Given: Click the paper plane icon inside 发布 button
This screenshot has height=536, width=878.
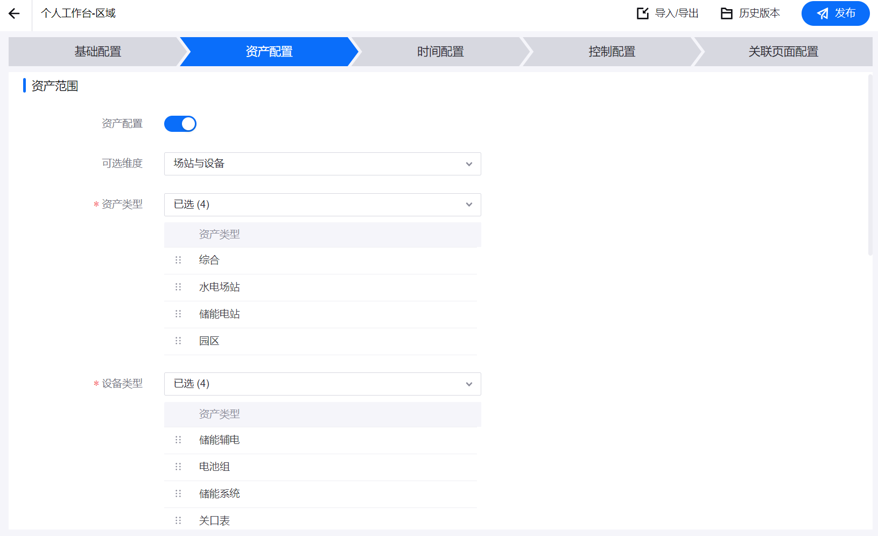Looking at the screenshot, I should point(822,13).
